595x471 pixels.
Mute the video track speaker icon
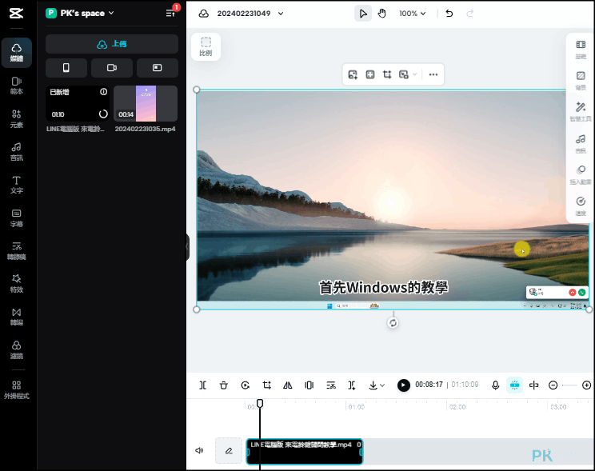[199, 450]
